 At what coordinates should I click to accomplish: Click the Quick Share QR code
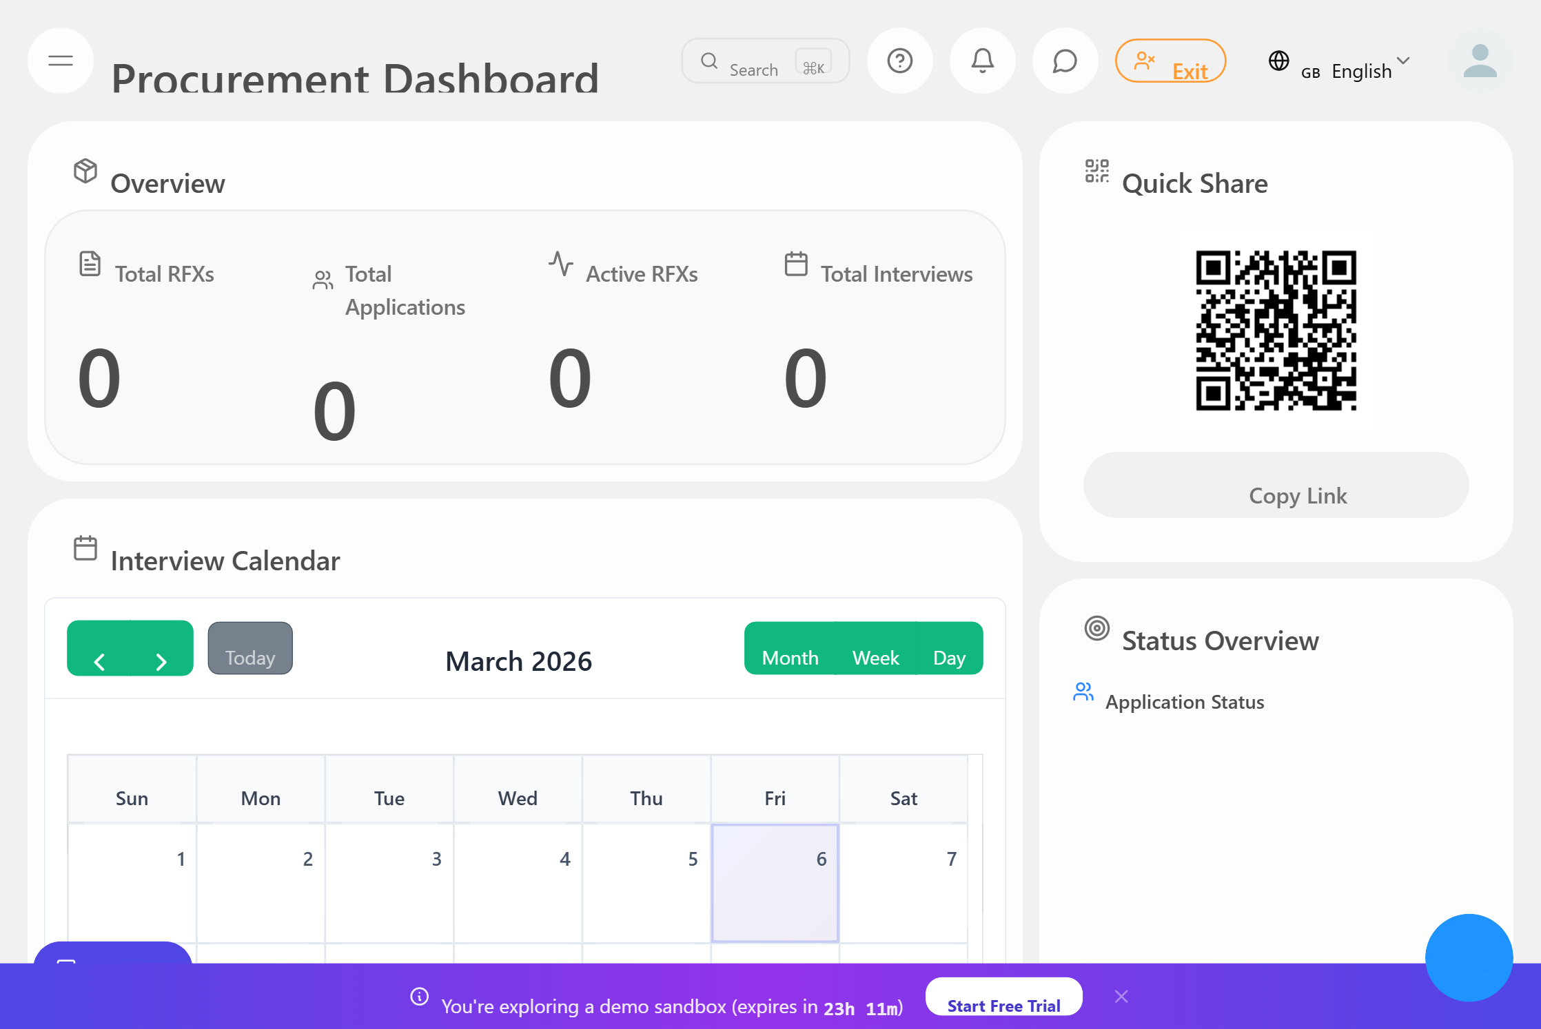point(1276,331)
